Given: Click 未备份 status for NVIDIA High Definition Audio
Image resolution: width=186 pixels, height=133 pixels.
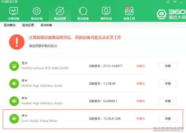Looking at the screenshot, I should click(140, 83).
